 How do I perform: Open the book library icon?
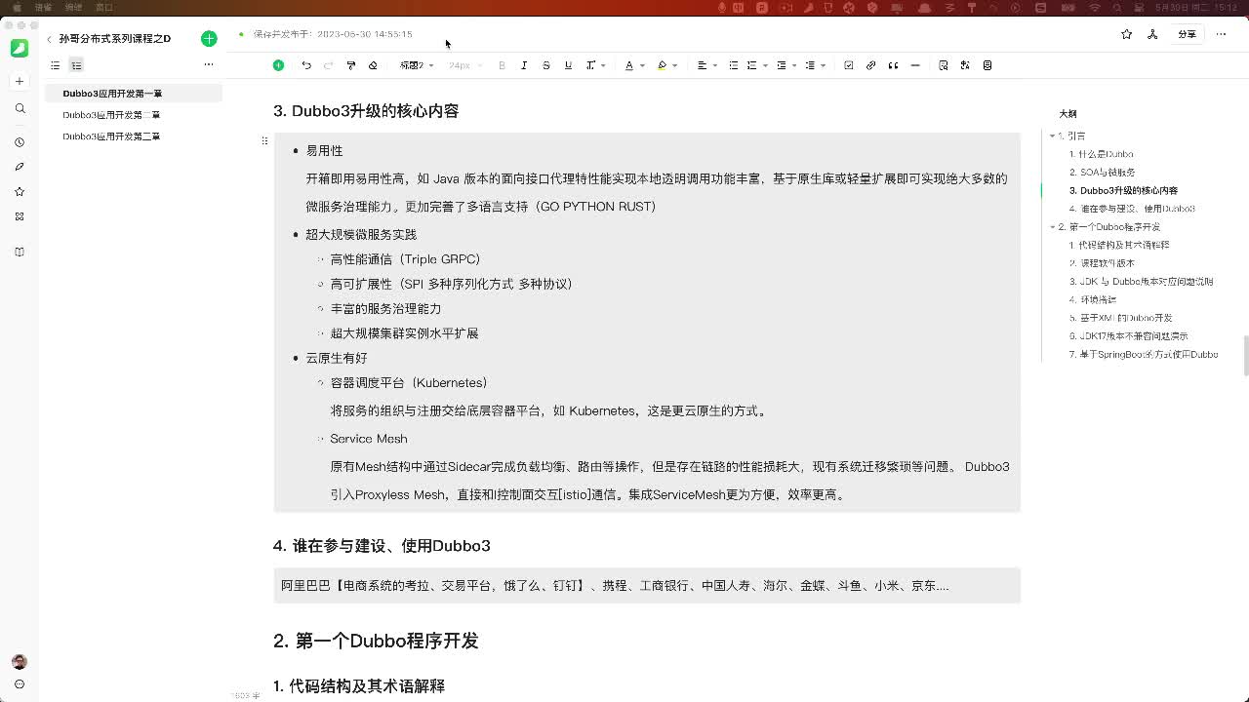[x=20, y=252]
